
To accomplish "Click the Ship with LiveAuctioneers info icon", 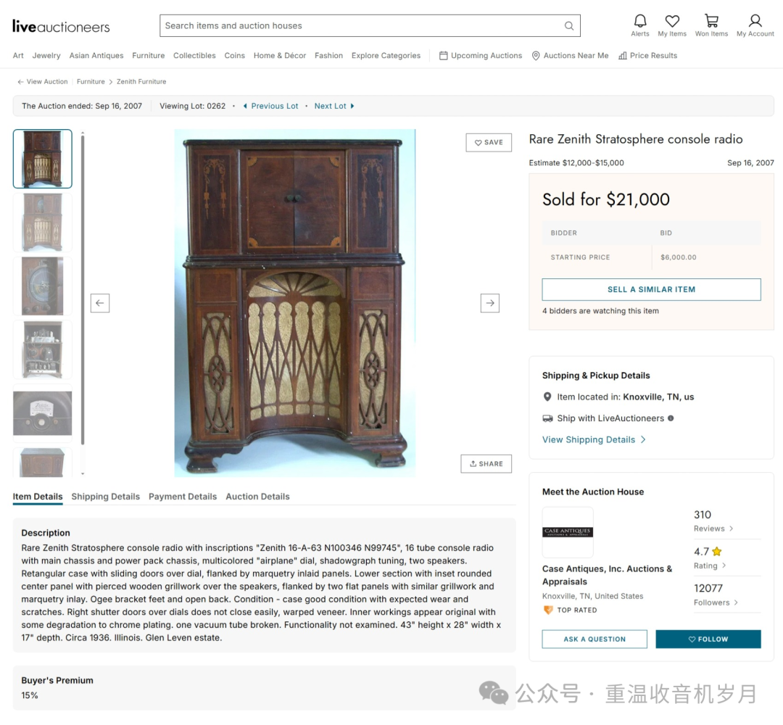I will pos(671,418).
